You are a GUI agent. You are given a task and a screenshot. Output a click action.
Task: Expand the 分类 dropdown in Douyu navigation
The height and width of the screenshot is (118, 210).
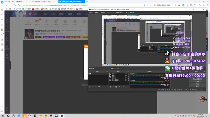click(61, 14)
